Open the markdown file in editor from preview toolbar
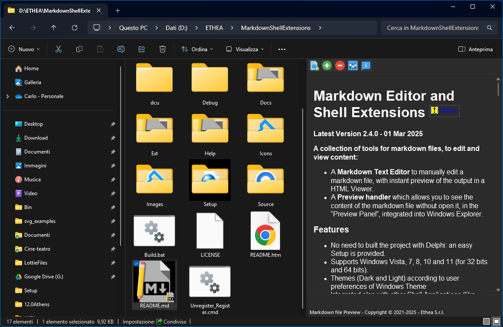Screen dimensions: 503x327 tap(314, 66)
